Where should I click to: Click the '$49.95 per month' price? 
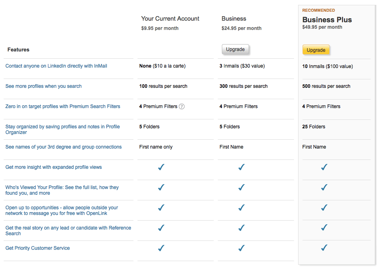322,27
